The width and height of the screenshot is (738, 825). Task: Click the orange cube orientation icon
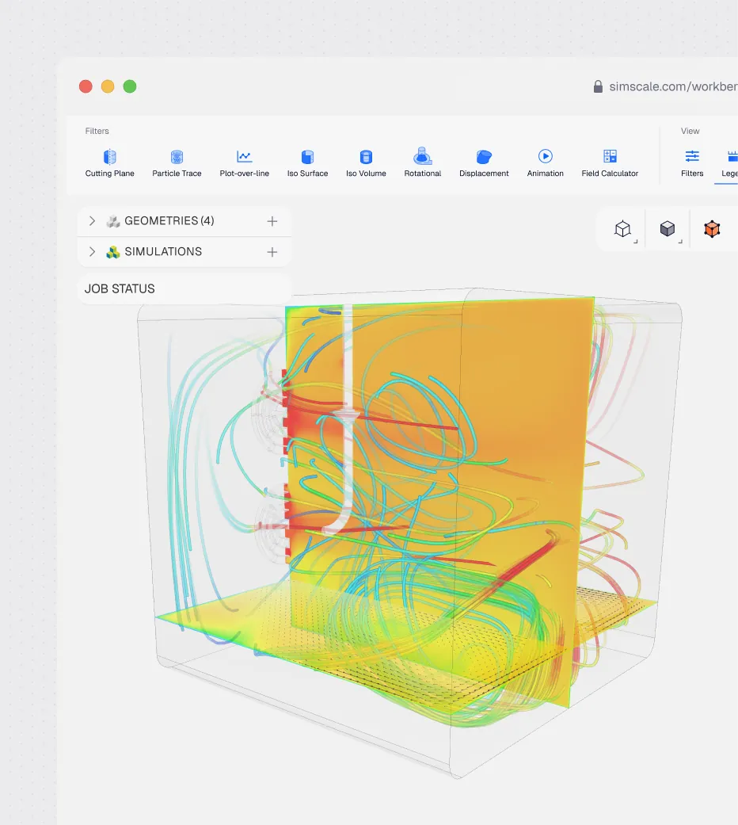(712, 229)
